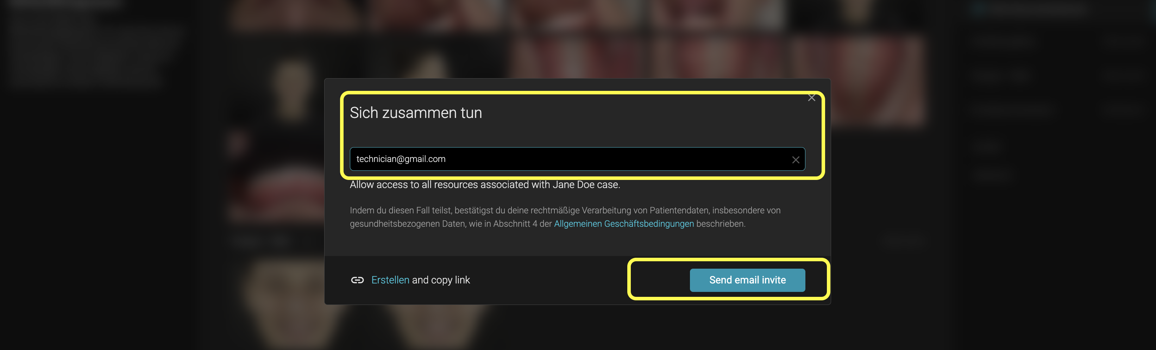The image size is (1156, 350).
Task: Clear the email address with the X icon
Action: 795,160
